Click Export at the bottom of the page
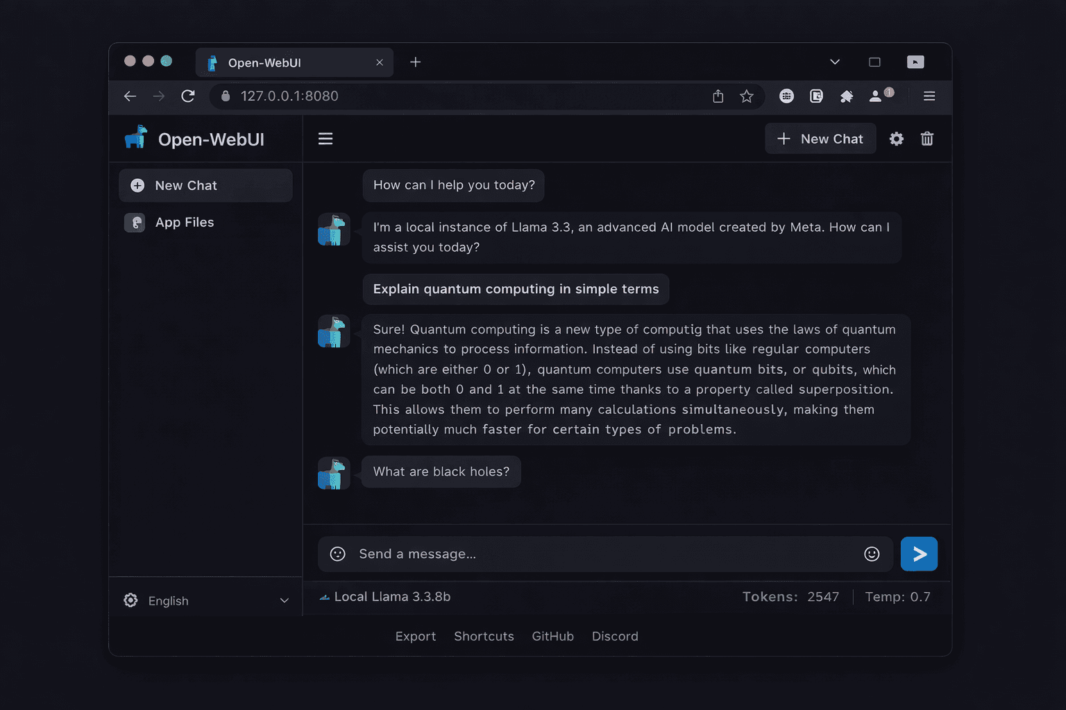1066x710 pixels. [415, 636]
